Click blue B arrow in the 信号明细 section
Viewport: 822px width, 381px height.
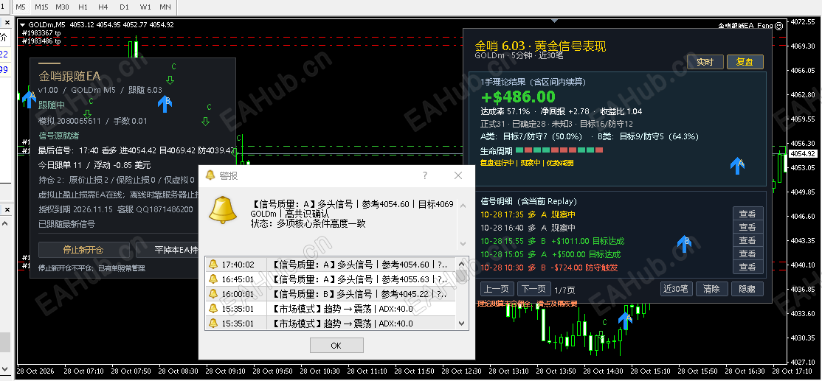click(684, 245)
